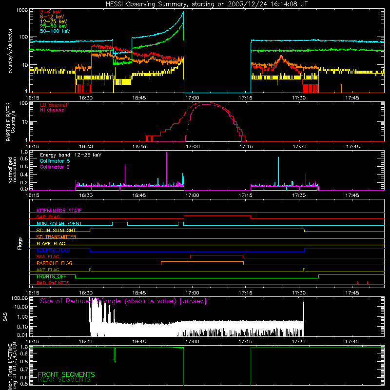
Task: Click the NON SOLAR EVENT flag label
Action: [59, 224]
